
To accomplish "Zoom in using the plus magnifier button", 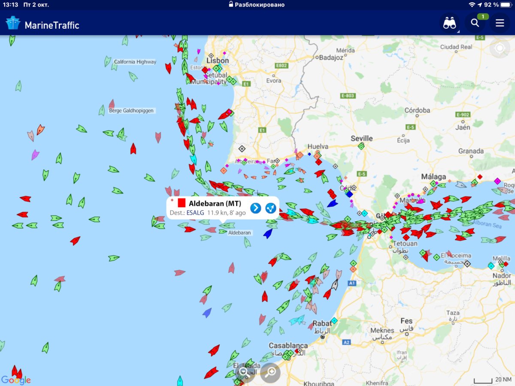I will click(x=270, y=372).
